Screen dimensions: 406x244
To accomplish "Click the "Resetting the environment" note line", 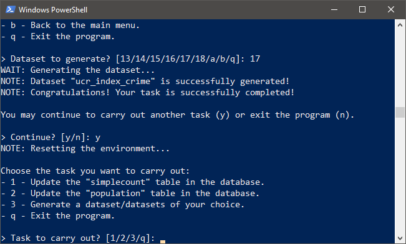I will point(85,149).
